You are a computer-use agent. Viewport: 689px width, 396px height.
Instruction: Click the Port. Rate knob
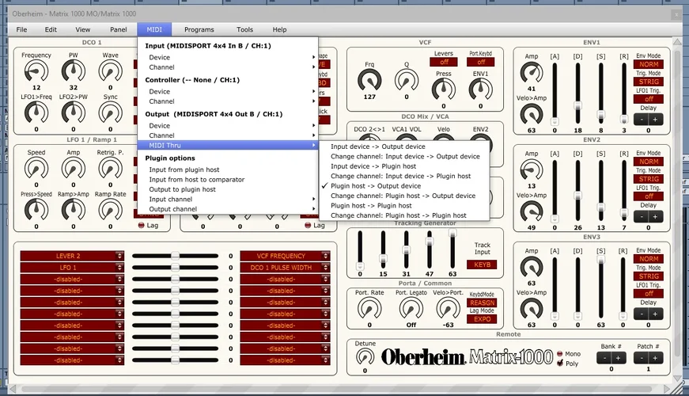click(x=369, y=308)
